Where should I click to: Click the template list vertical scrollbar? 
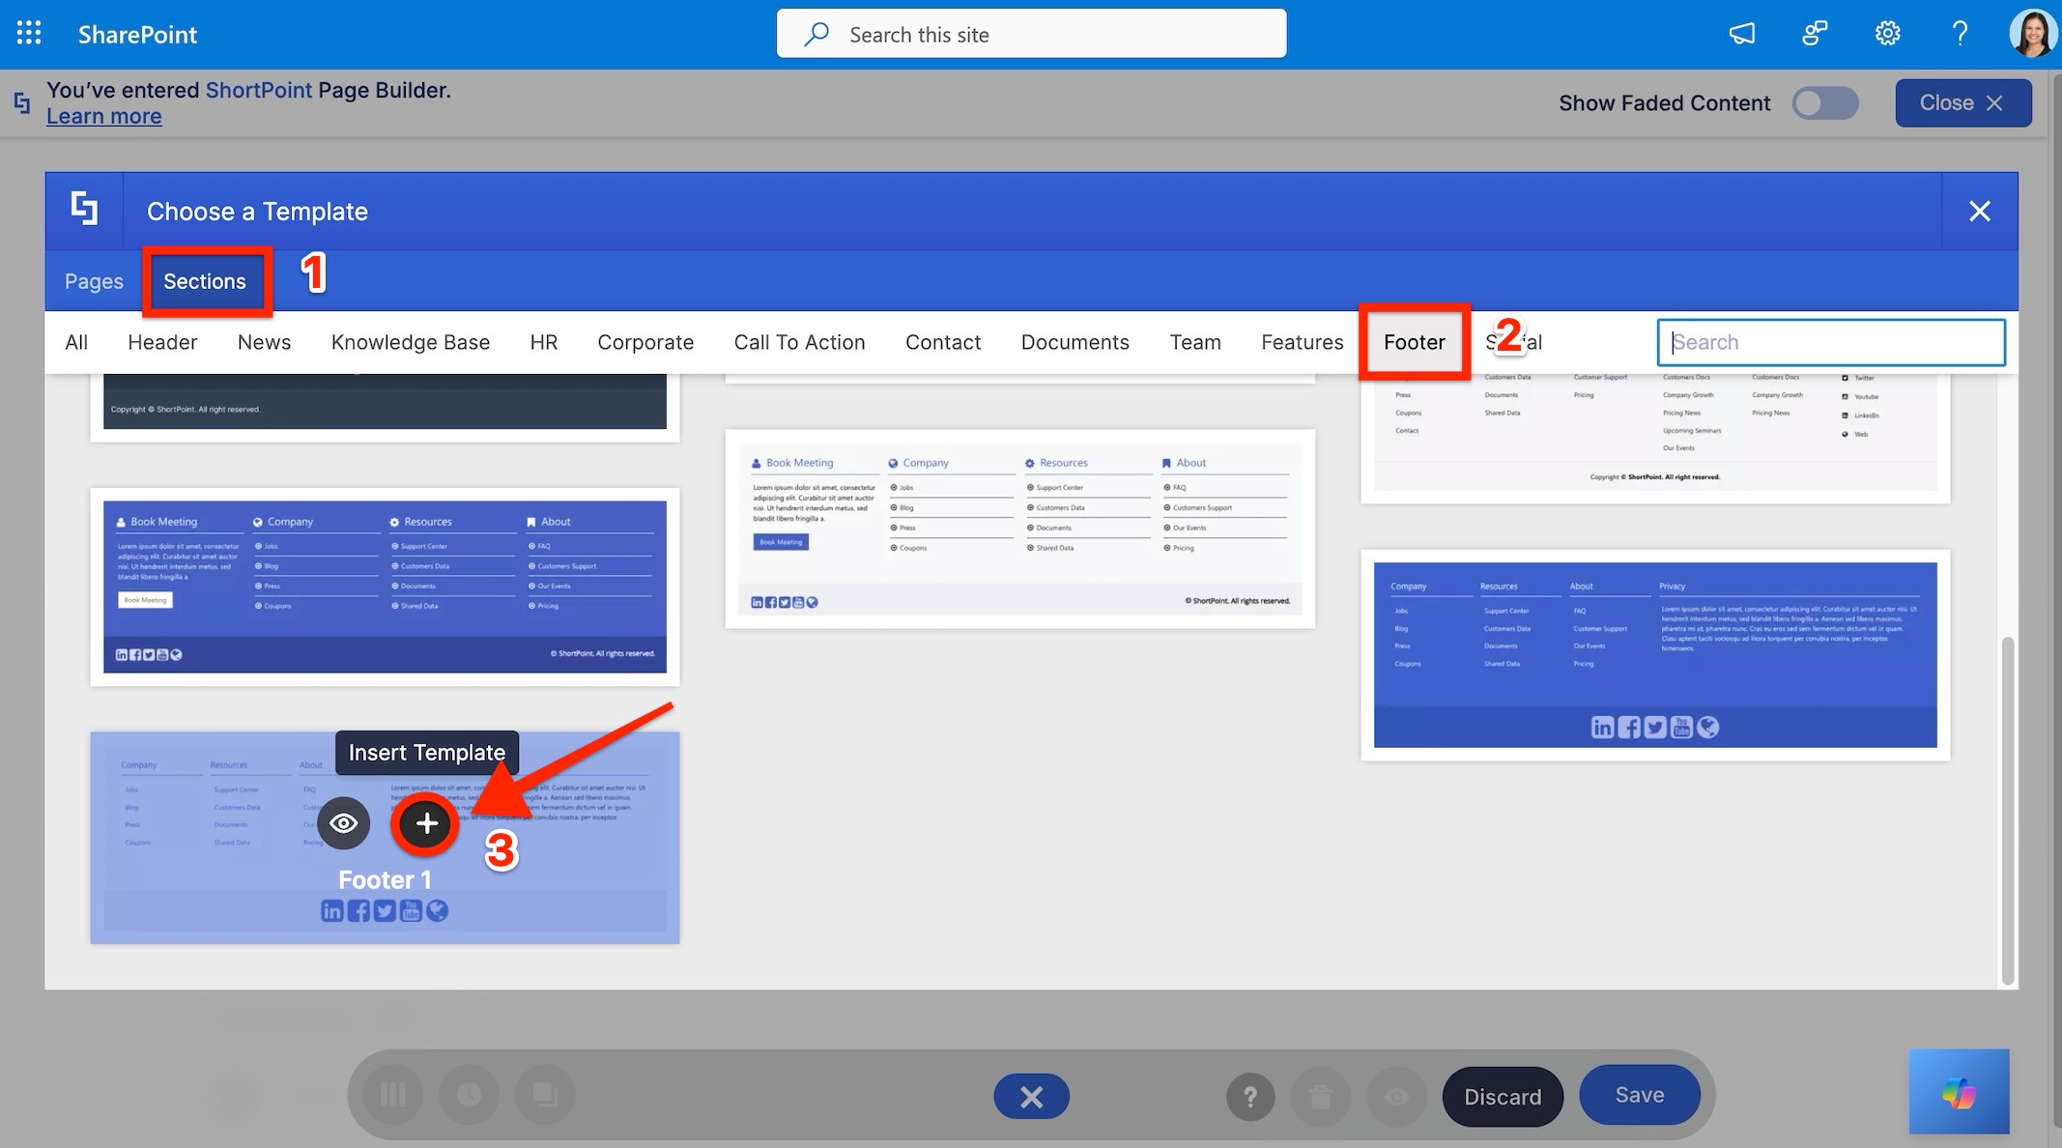2007,810
